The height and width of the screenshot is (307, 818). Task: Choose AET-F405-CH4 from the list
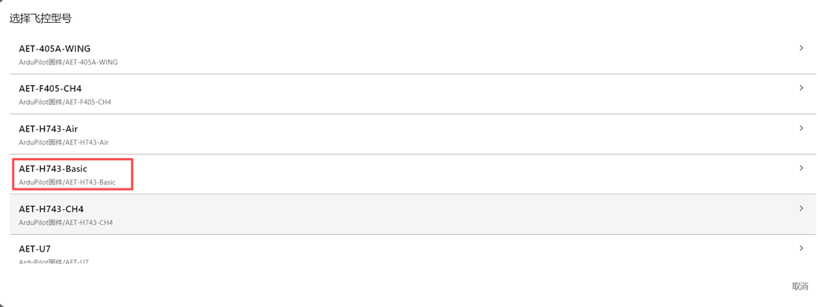(50, 89)
